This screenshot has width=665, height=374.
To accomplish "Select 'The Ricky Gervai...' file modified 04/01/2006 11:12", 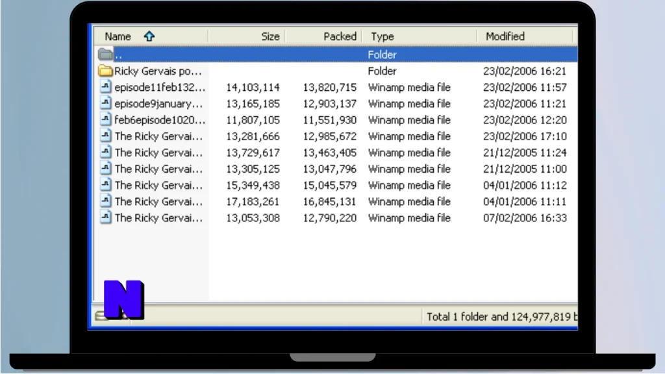I will pyautogui.click(x=158, y=185).
